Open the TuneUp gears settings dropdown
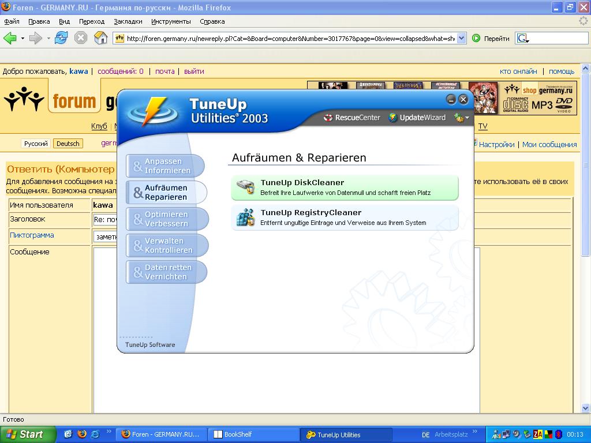The image size is (591, 443). point(462,118)
